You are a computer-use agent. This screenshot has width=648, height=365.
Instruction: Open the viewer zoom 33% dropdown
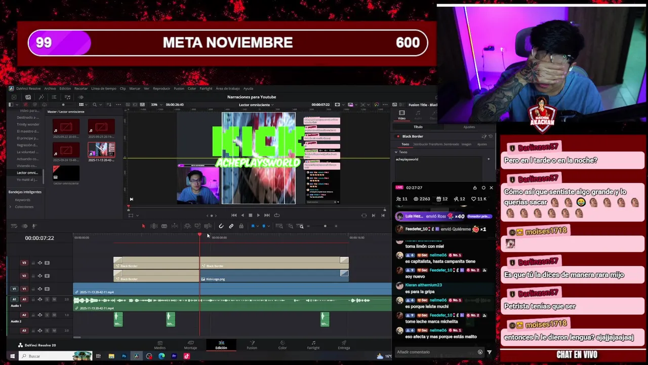(x=156, y=105)
